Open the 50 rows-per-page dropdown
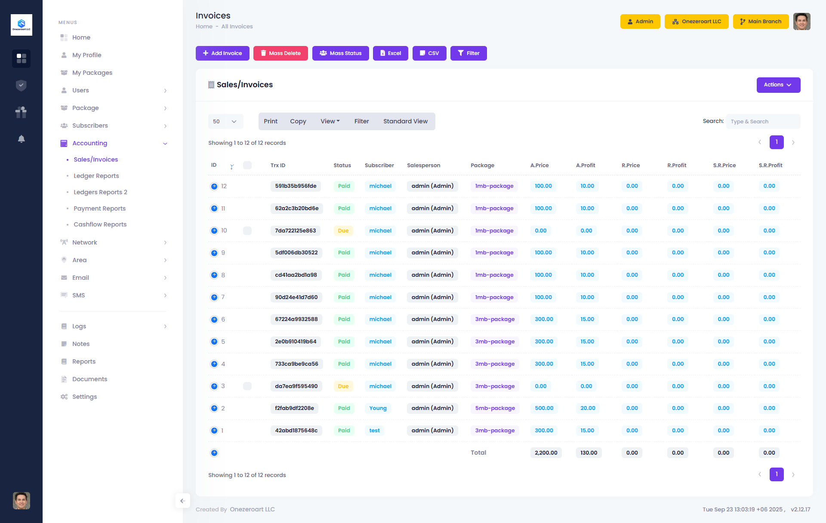826x523 pixels. [x=225, y=122]
